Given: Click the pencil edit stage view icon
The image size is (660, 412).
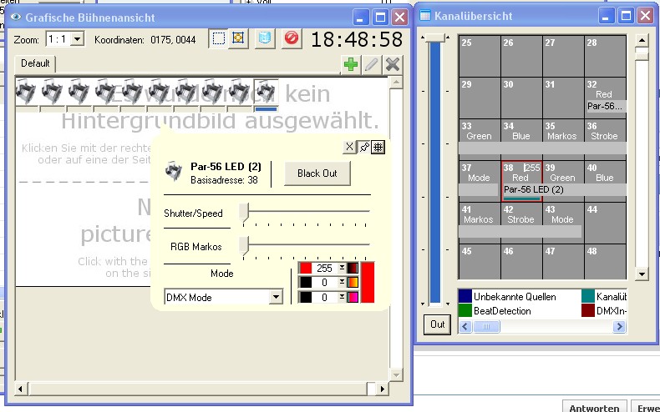Looking at the screenshot, I should pyautogui.click(x=372, y=65).
